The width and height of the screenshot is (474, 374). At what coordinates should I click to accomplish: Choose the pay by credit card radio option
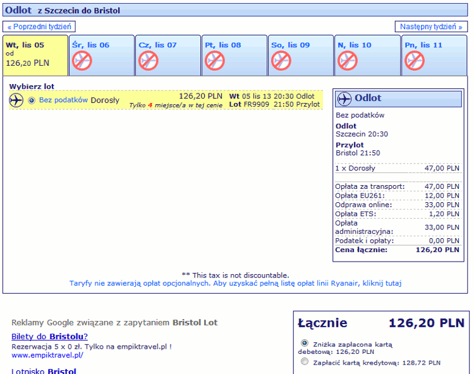pos(305,361)
